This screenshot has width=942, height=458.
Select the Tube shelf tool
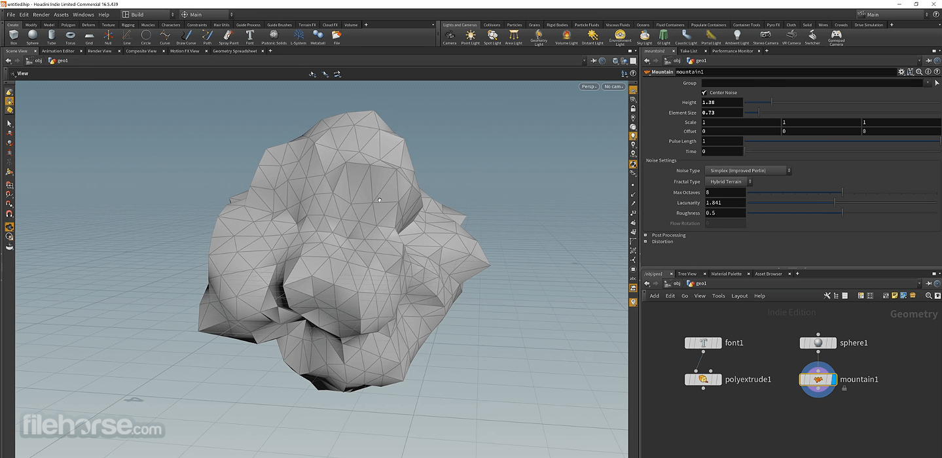tap(51, 37)
